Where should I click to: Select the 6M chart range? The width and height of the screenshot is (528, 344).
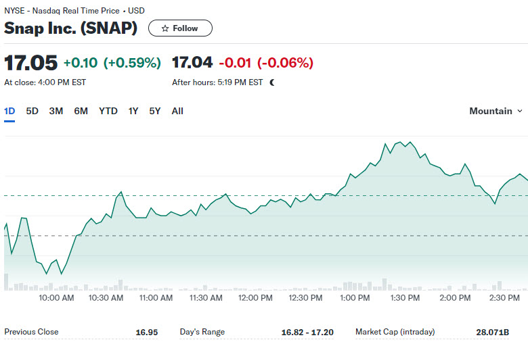point(81,111)
